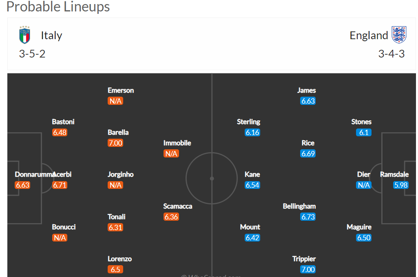Click Trippier's 7.00 rating marker

tap(308, 269)
